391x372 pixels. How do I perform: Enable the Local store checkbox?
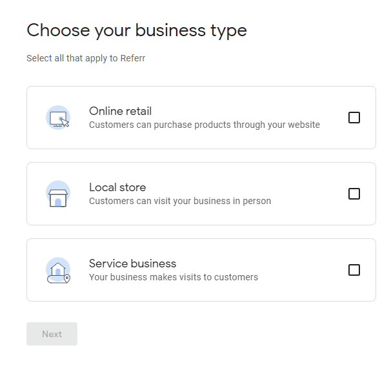(354, 194)
